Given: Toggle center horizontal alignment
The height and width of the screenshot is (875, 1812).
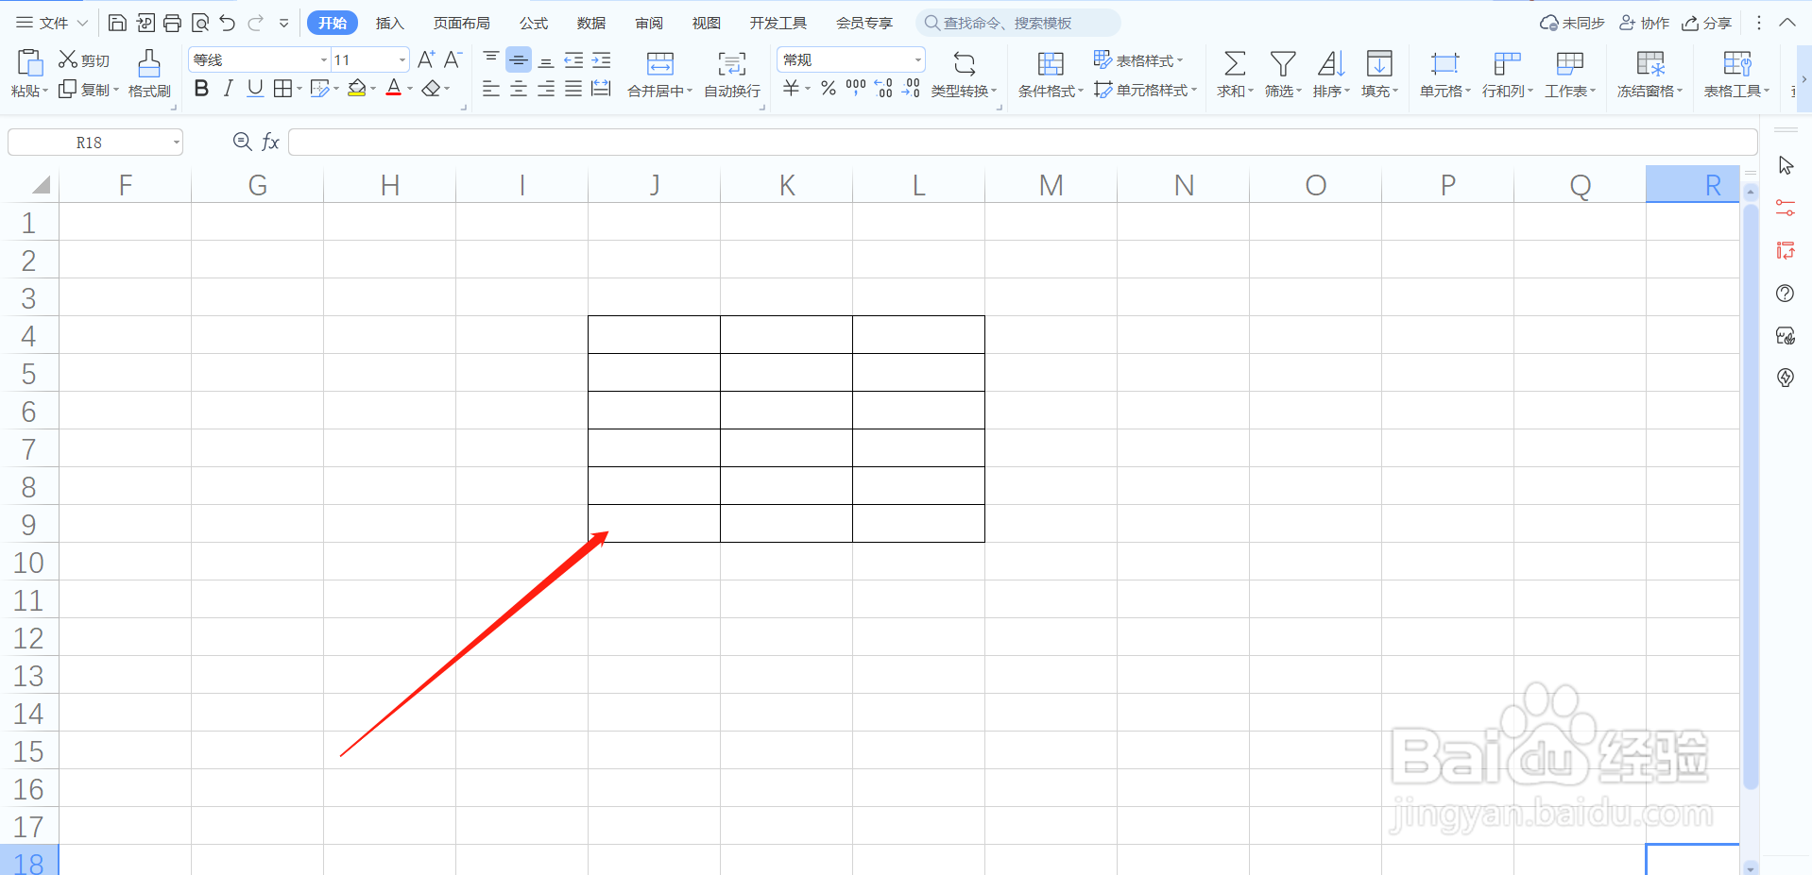Looking at the screenshot, I should (x=519, y=89).
